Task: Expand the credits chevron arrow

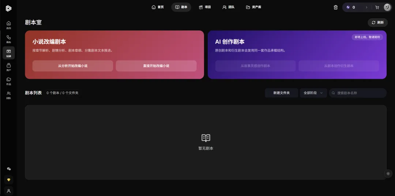Action: pyautogui.click(x=366, y=7)
